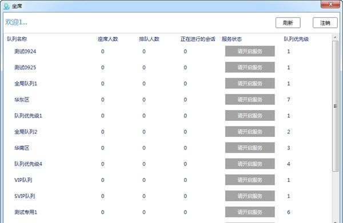The width and height of the screenshot is (343, 223).
Task: Start service for queue 测试专用1
Action: tap(250, 212)
